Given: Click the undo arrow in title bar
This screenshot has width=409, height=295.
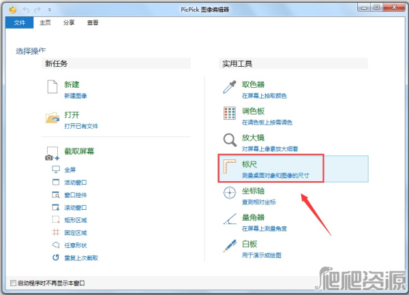Looking at the screenshot, I should coord(26,10).
